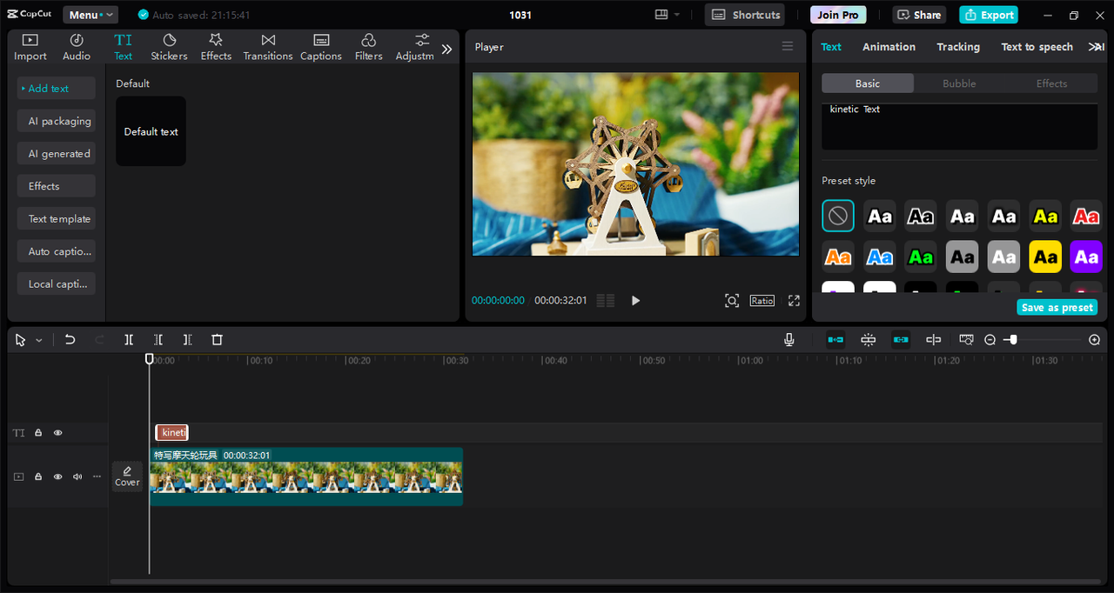This screenshot has height=593, width=1114.
Task: Expand more media tabs with double chevron
Action: pyautogui.click(x=446, y=50)
